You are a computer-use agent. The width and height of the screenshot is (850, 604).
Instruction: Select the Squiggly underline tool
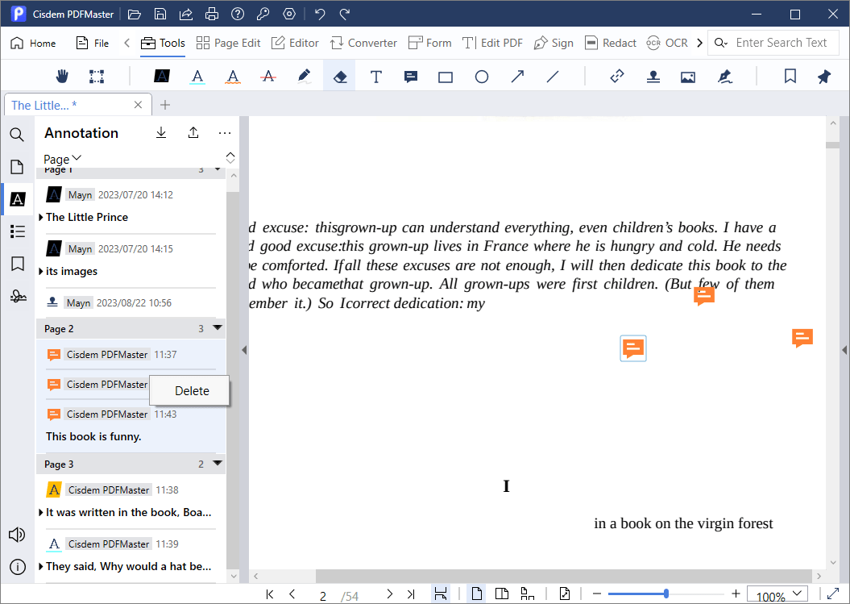point(233,77)
